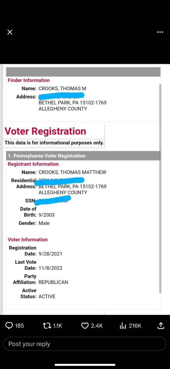This screenshot has height=369, width=170.
Task: Tap the Finder Information heading
Action: 28,80
